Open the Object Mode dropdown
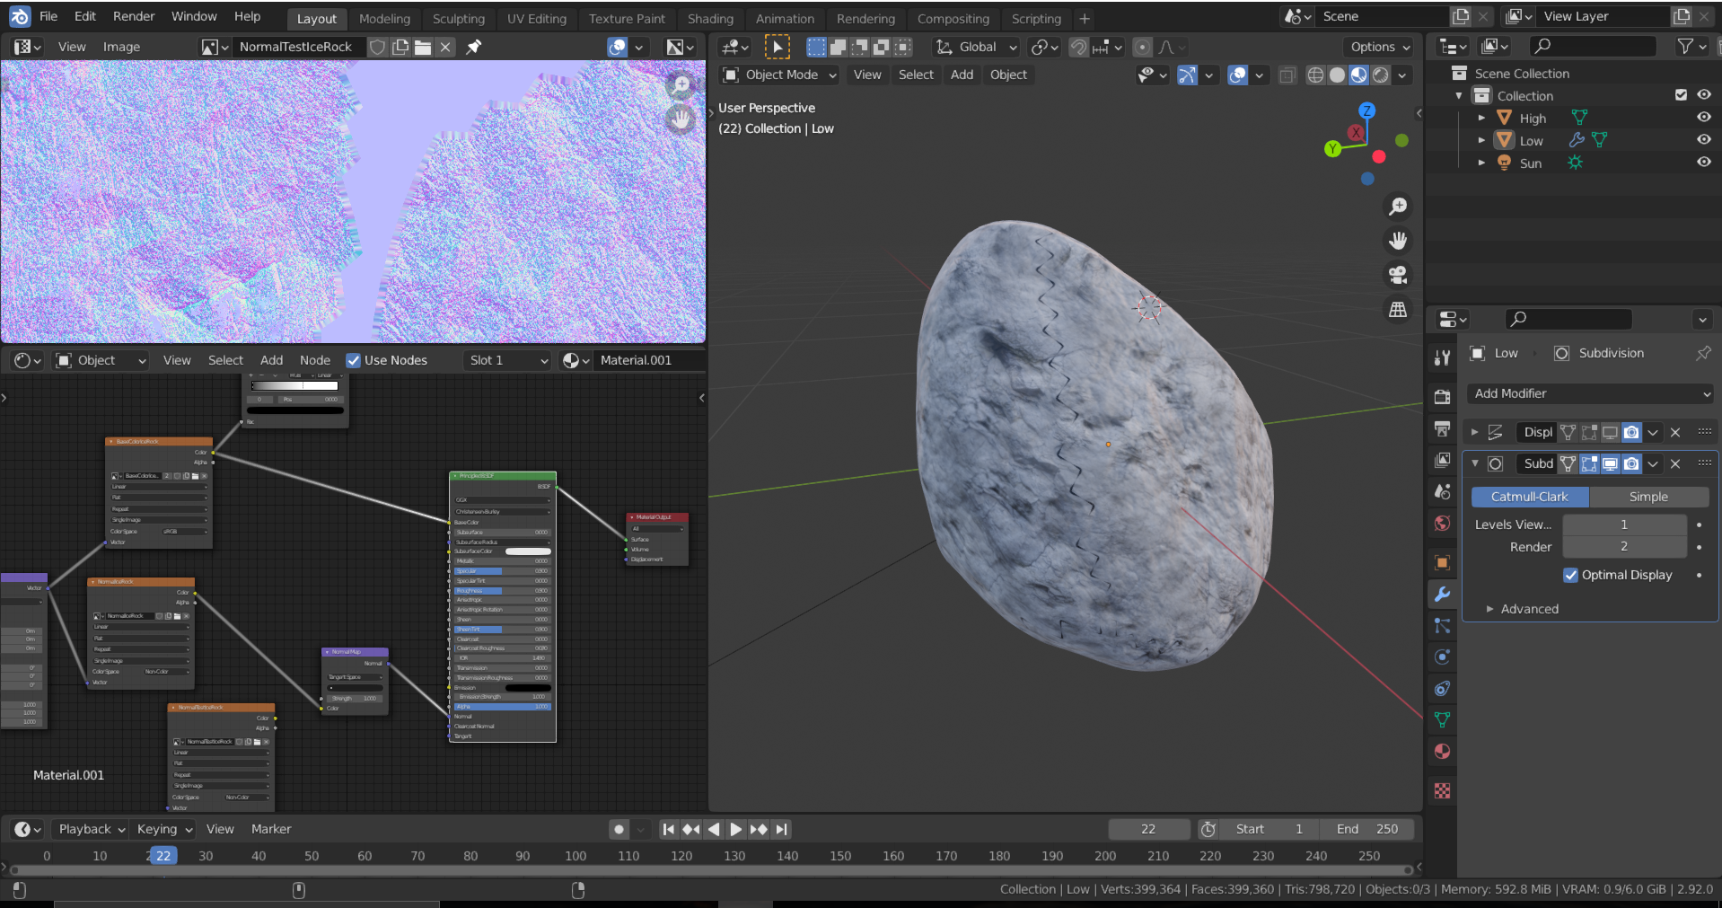 point(778,75)
